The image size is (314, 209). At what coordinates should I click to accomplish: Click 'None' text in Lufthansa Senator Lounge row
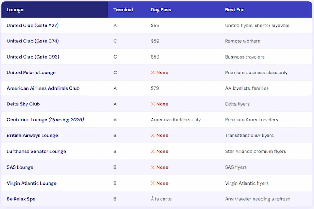(162, 152)
